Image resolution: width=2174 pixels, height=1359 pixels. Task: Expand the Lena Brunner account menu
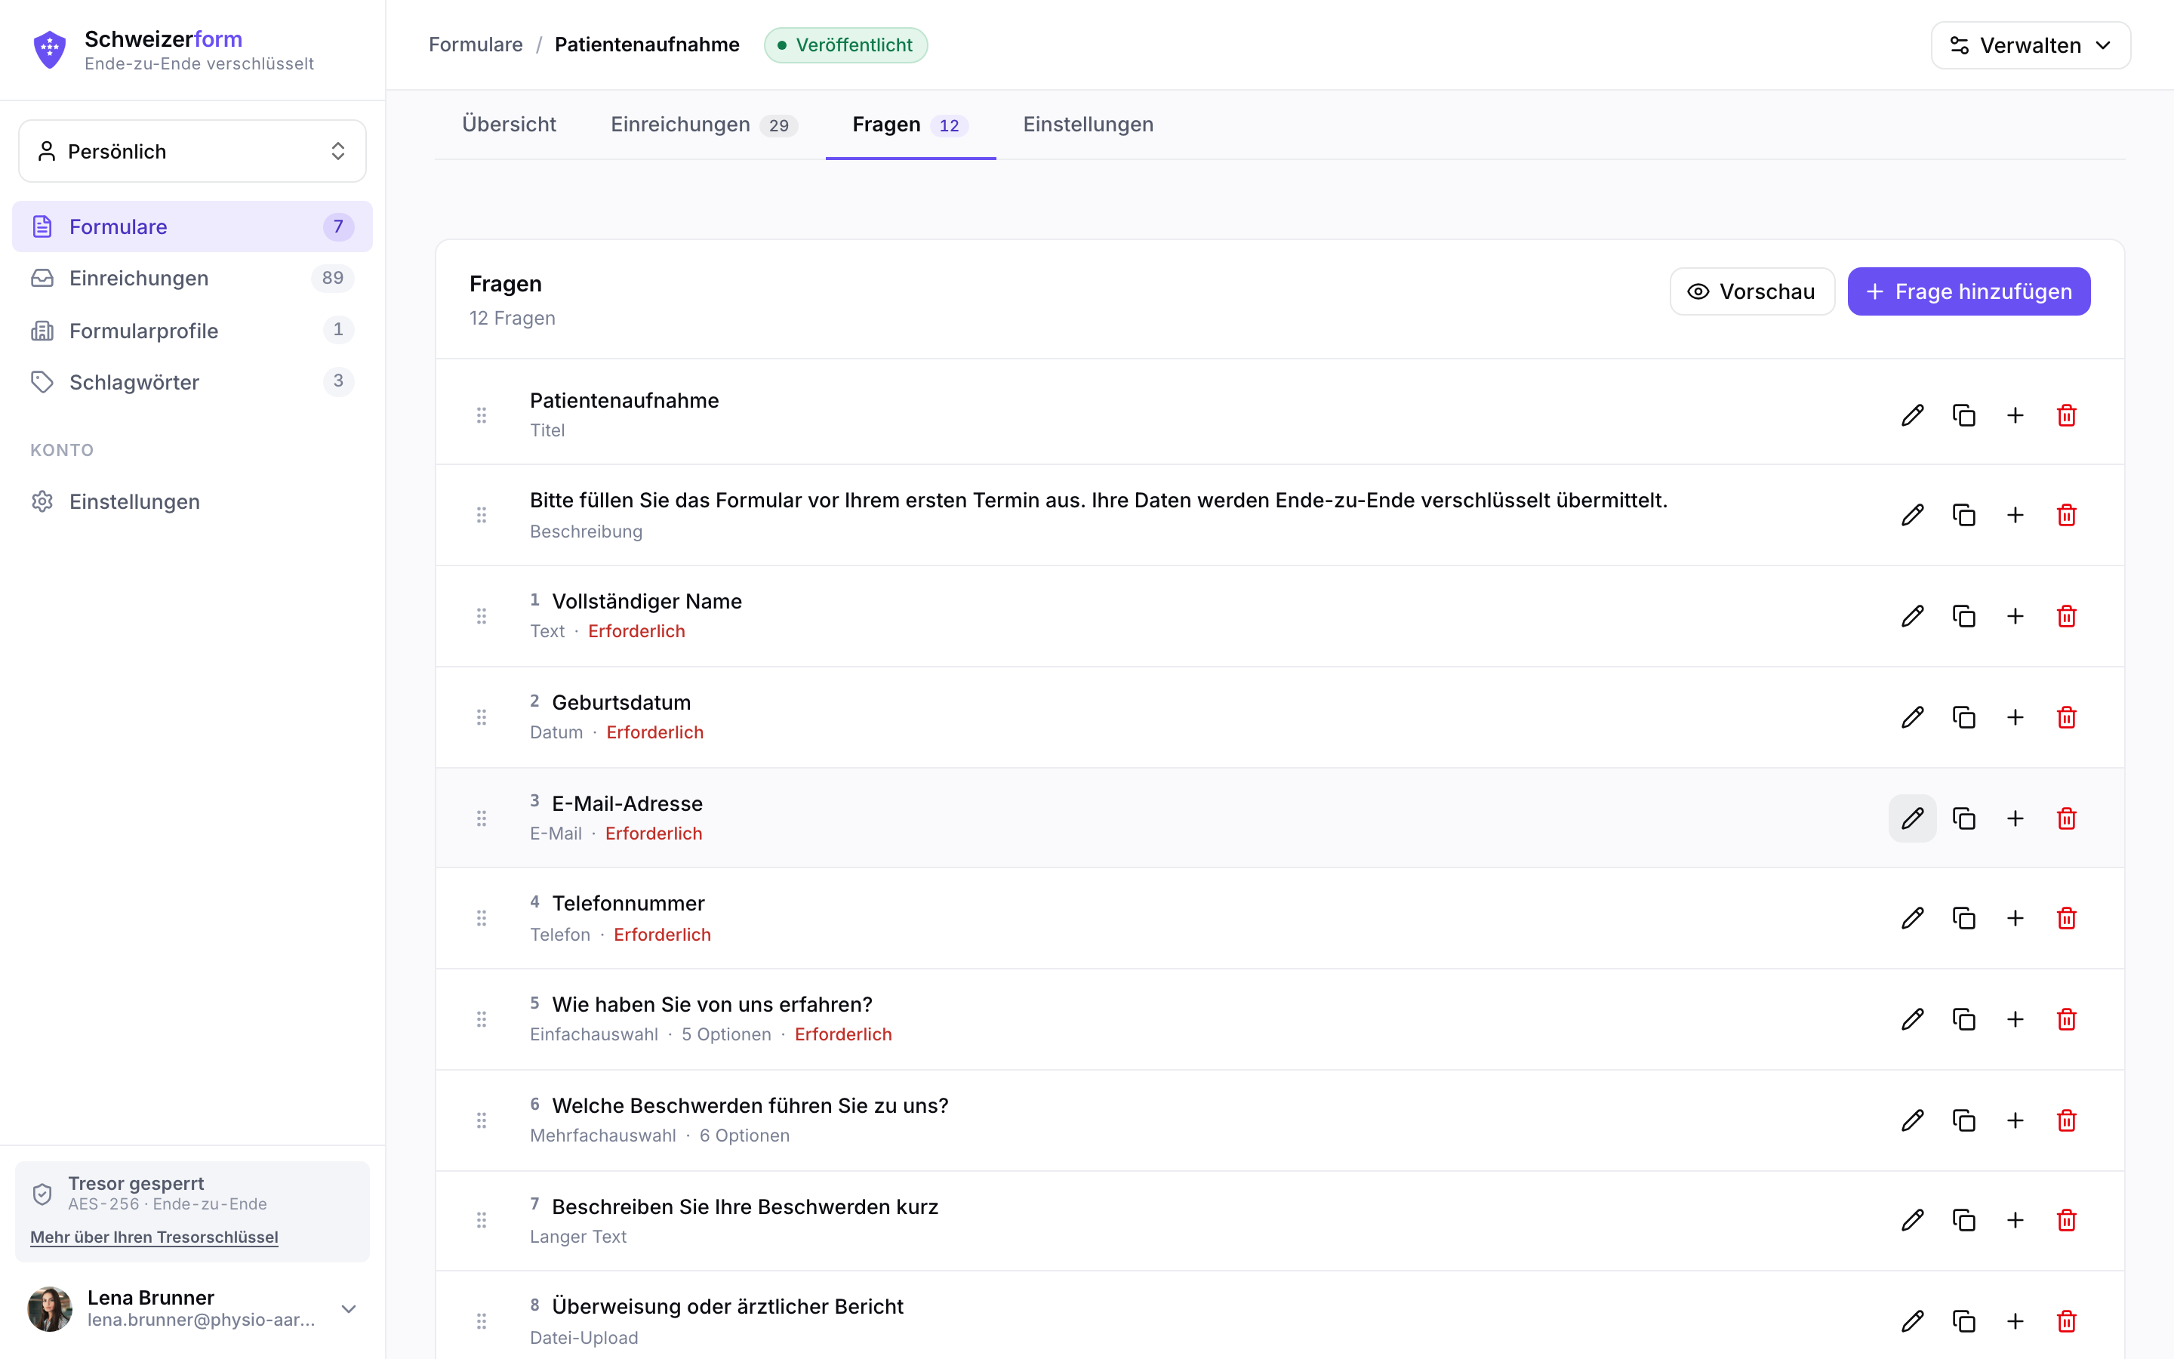349,1308
